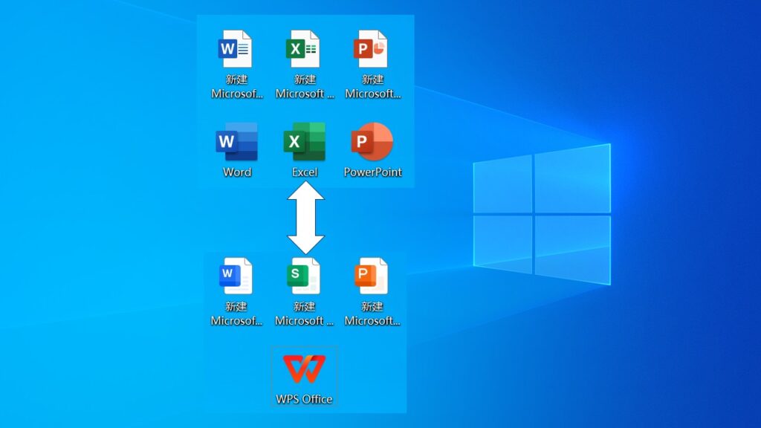Select the Microsoft Office-style Excel document file icon

(303, 49)
